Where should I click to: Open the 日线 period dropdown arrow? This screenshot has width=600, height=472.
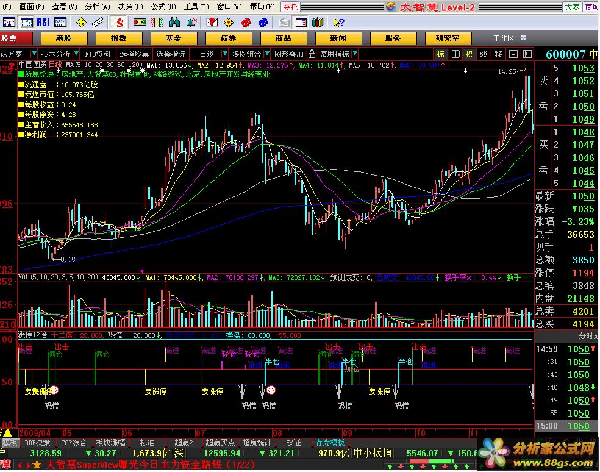[x=225, y=54]
